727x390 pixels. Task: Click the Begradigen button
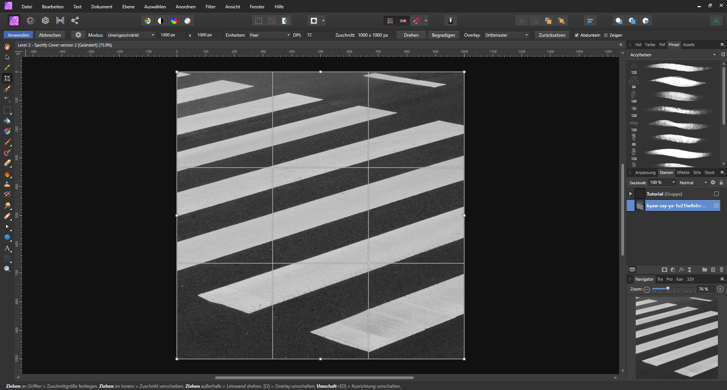click(443, 35)
